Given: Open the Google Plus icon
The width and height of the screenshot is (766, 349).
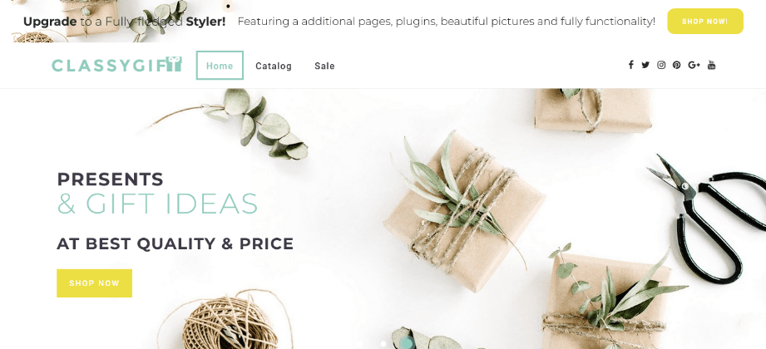Looking at the screenshot, I should (x=694, y=65).
